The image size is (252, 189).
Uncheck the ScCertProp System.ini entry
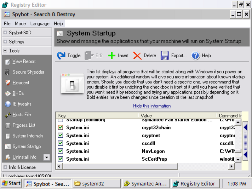click(60, 159)
